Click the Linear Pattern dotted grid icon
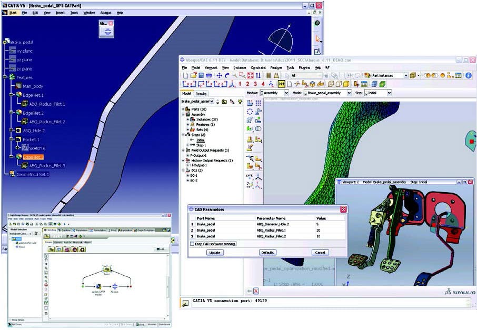477x330 pixels. (x=258, y=103)
